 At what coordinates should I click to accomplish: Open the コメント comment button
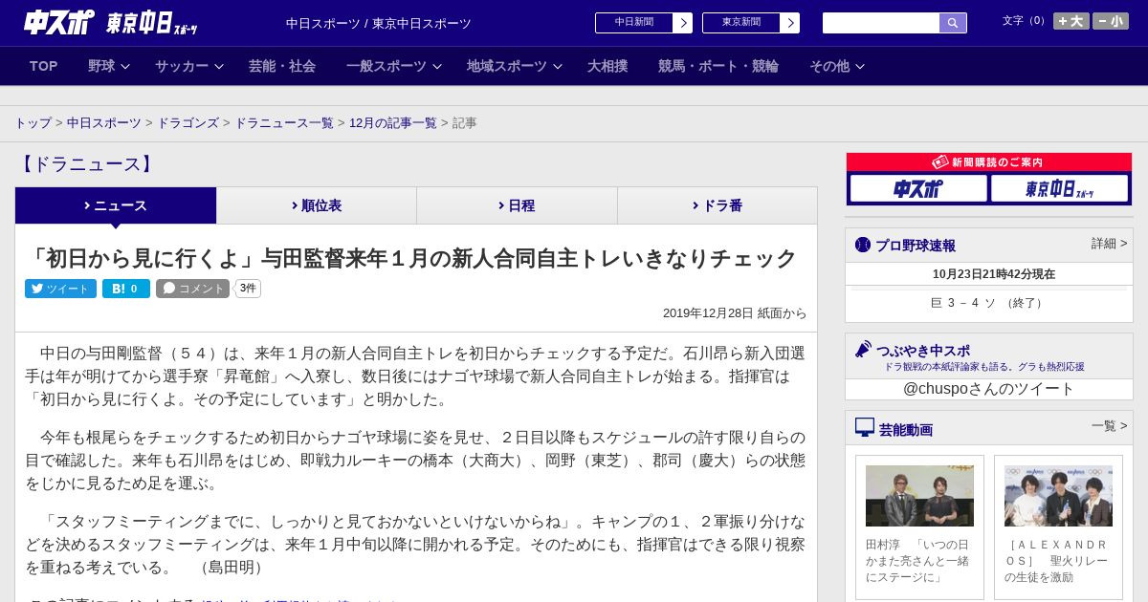point(193,289)
